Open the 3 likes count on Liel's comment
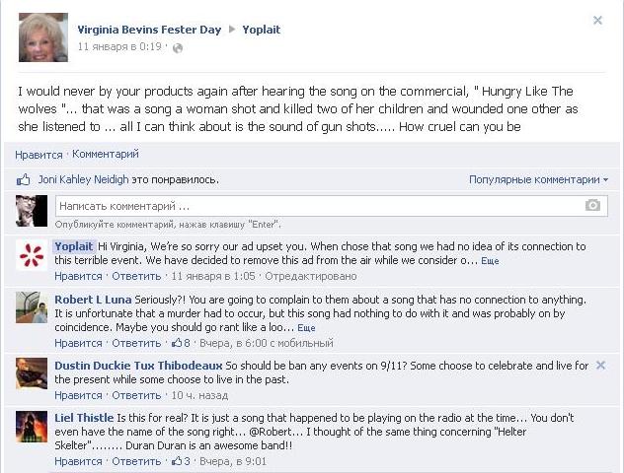This screenshot has width=624, height=473. tap(181, 461)
